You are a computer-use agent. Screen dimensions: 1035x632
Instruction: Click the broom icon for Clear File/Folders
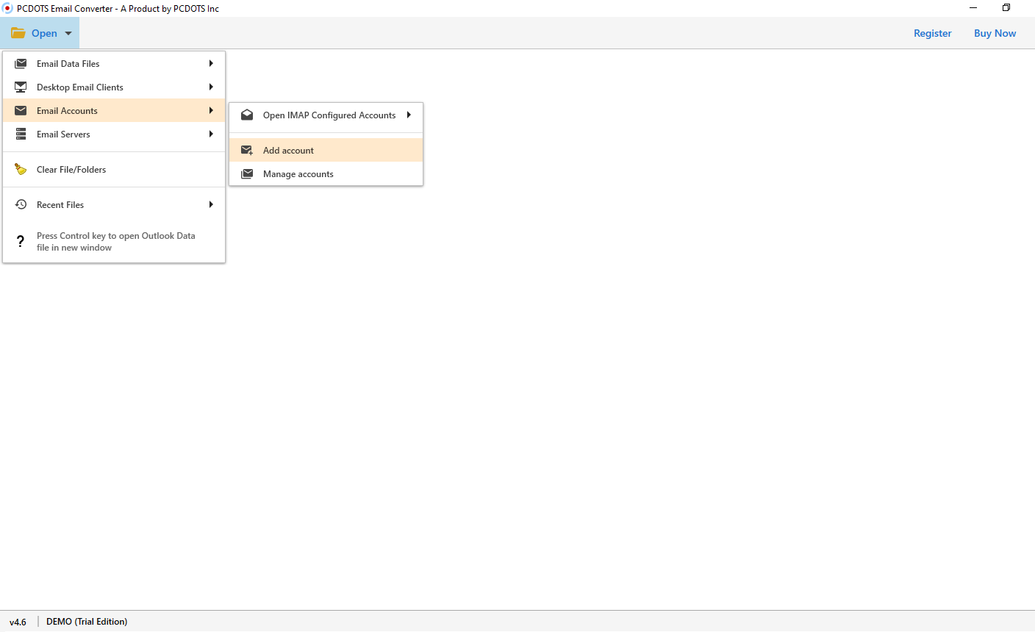tap(21, 170)
